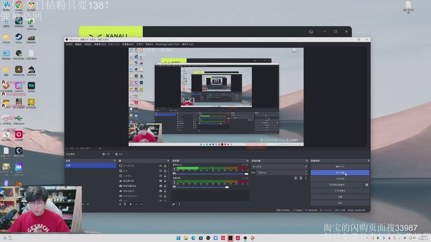Move scene up with Scenes panel up chevron
Viewport: 431px width, 242px height.
tap(84, 204)
